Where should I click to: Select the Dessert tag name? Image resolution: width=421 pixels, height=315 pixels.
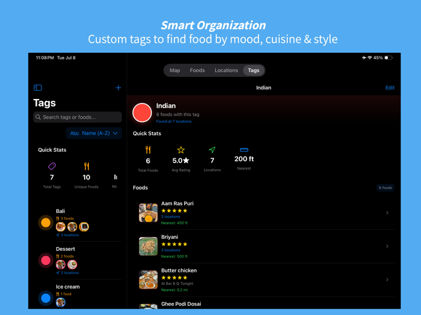tap(66, 249)
